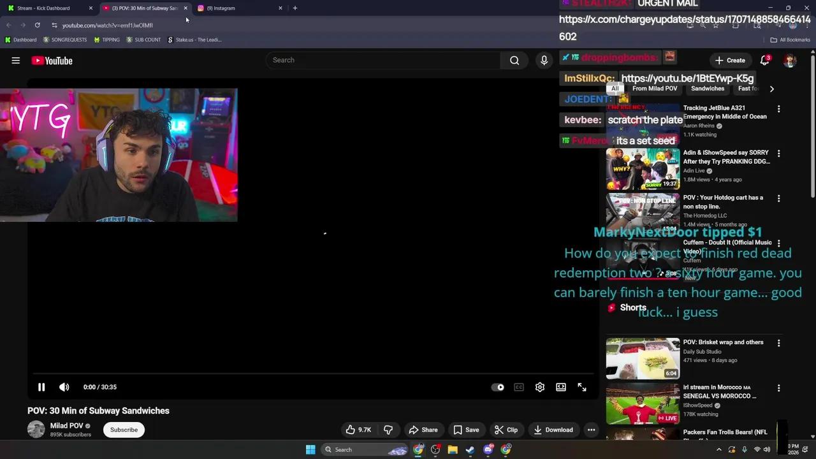Open the Brisket wrap video thumbnail
The height and width of the screenshot is (459, 816).
(643, 358)
